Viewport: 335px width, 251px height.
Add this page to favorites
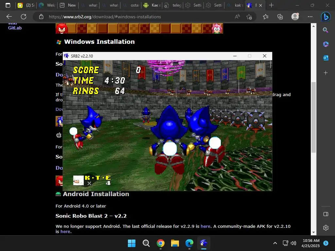pos(249,17)
